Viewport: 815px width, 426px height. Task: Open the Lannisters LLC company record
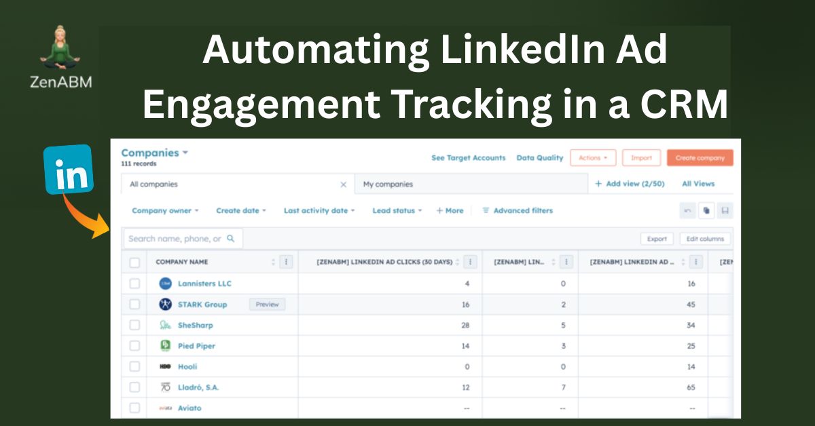coord(204,284)
